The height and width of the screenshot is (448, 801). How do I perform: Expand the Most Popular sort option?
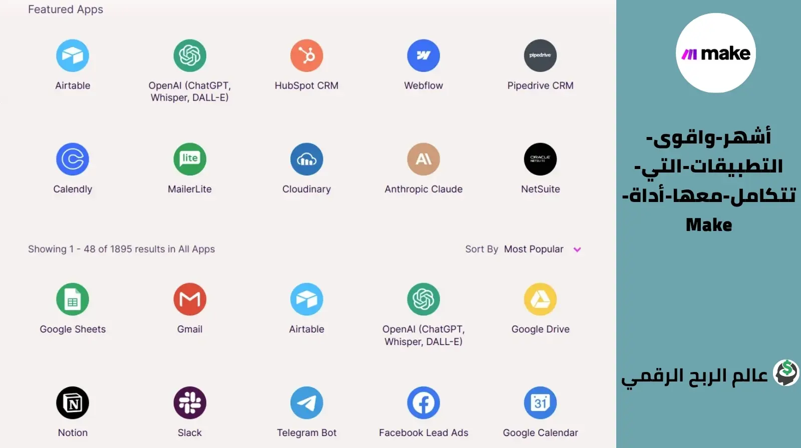click(534, 249)
